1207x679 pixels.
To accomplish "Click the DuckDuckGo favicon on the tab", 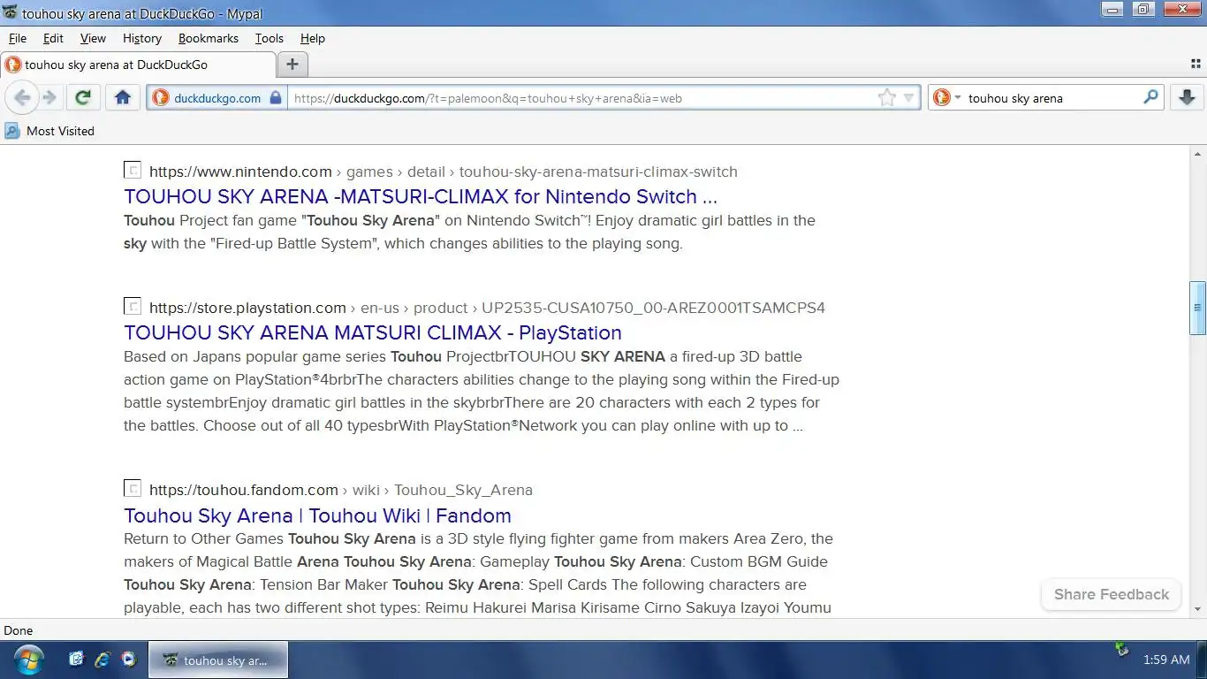I will (13, 65).
